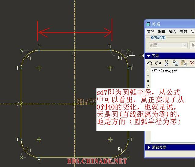Redo using the curved right arrow icon
The image size is (195, 167).
click(158, 63)
